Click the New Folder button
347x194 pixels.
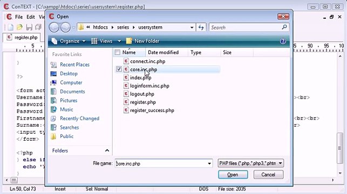pos(142,41)
